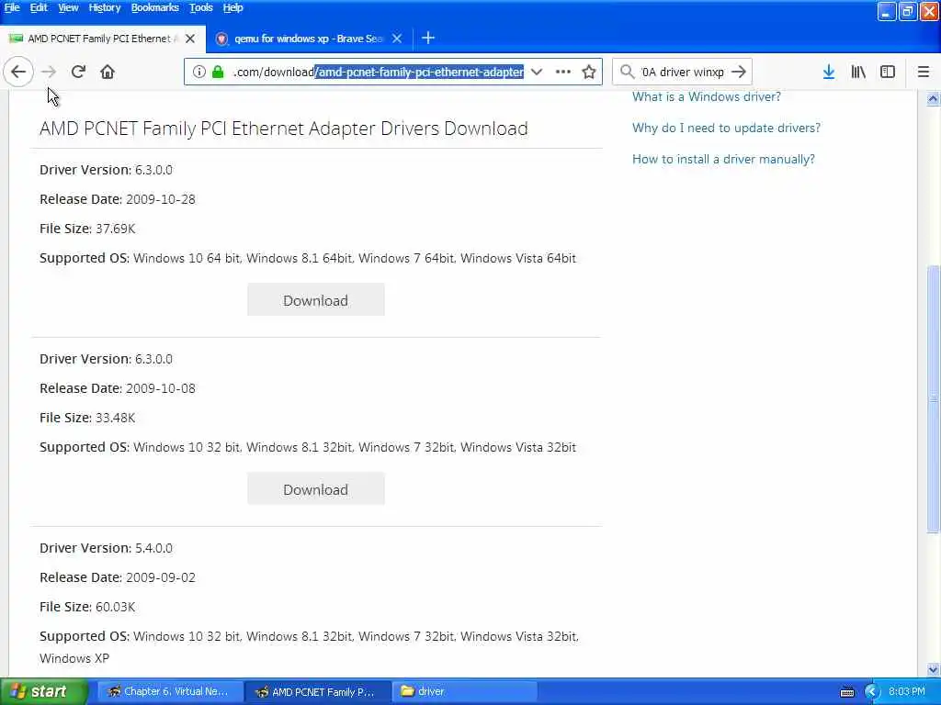This screenshot has height=705, width=941.
Task: Submit search with the go arrow
Action: point(739,72)
